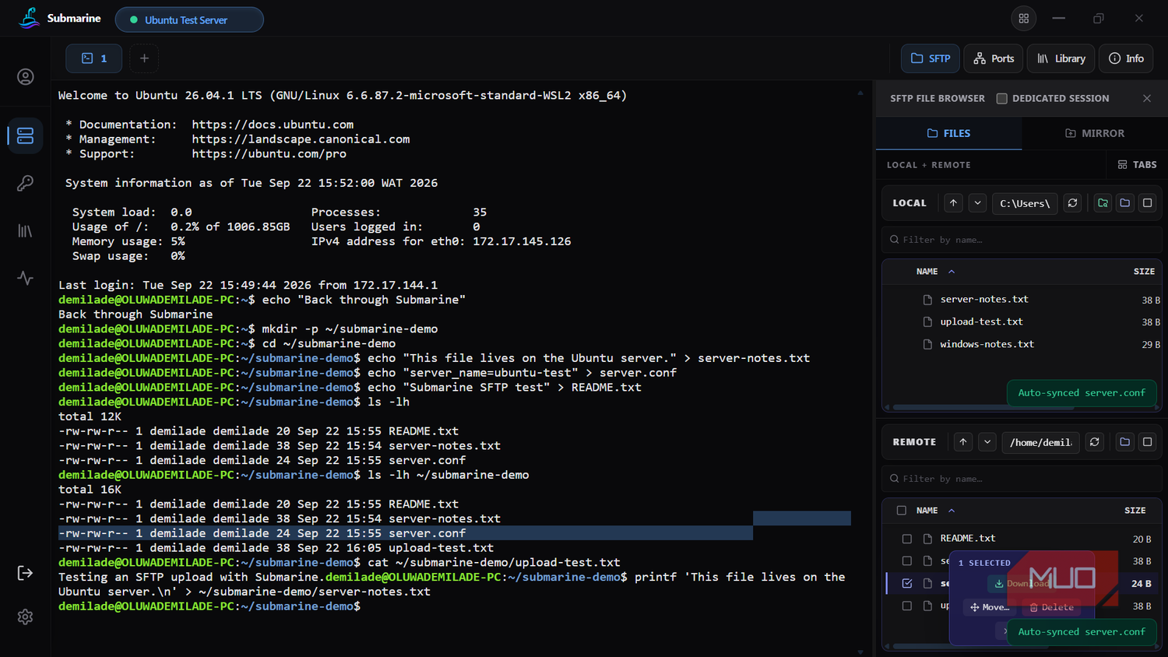Click the logout icon in the sidebar

26,573
